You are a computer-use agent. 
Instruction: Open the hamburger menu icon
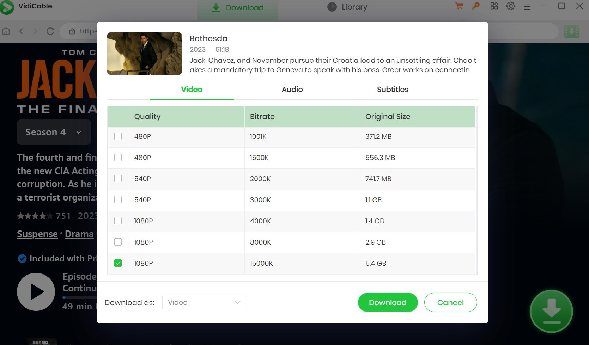click(x=527, y=6)
